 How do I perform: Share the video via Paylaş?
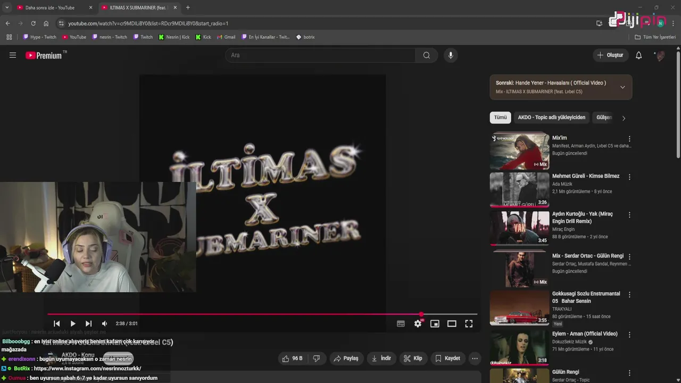coord(346,359)
